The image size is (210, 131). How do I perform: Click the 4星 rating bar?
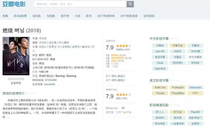[x=117, y=58]
